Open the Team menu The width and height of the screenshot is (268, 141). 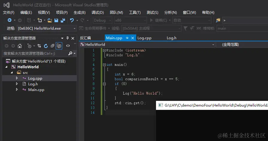(x=116, y=13)
